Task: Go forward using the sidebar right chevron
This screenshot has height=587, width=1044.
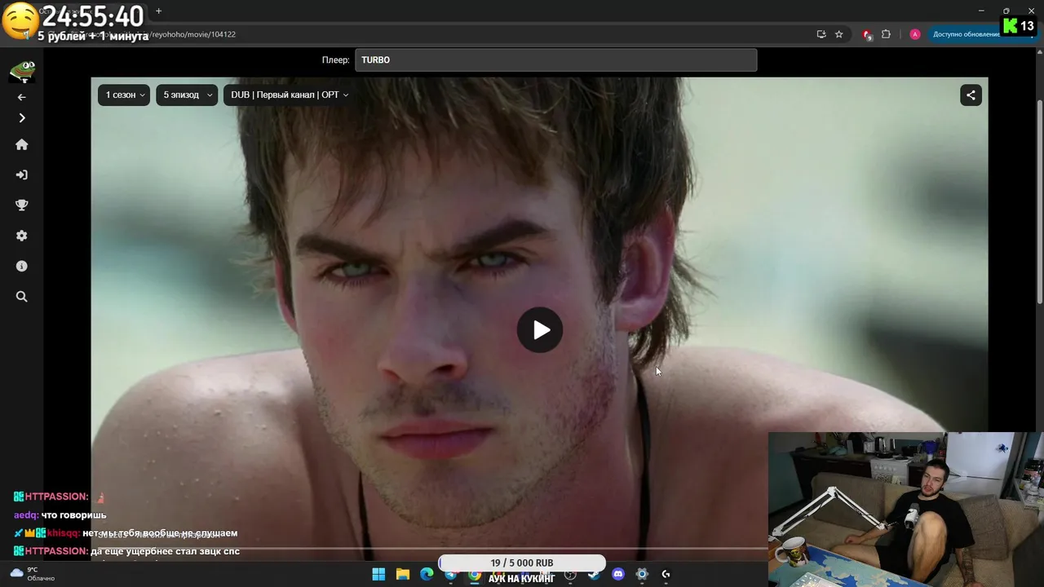Action: pyautogui.click(x=22, y=118)
